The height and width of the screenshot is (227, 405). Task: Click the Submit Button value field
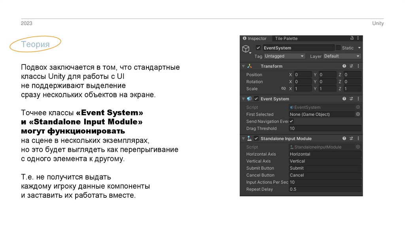click(x=325, y=168)
